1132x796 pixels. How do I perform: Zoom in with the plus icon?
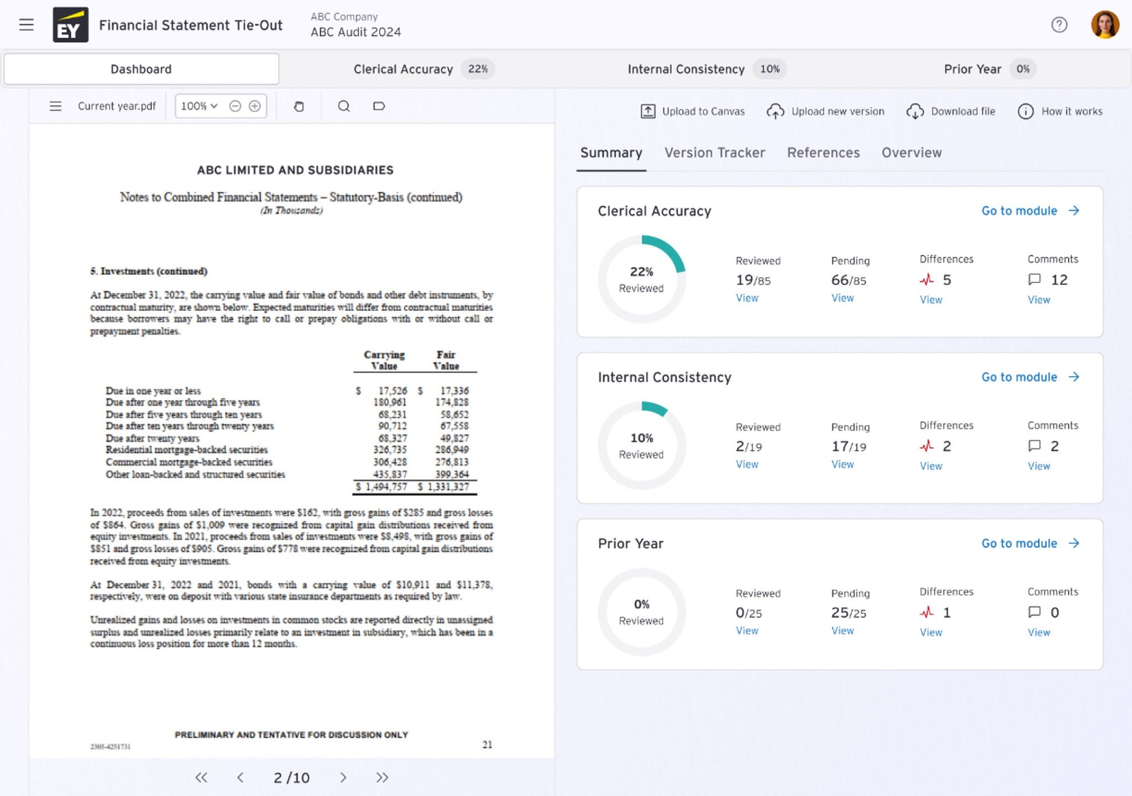[255, 106]
